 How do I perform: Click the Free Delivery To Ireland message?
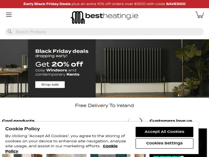pyautogui.click(x=104, y=105)
